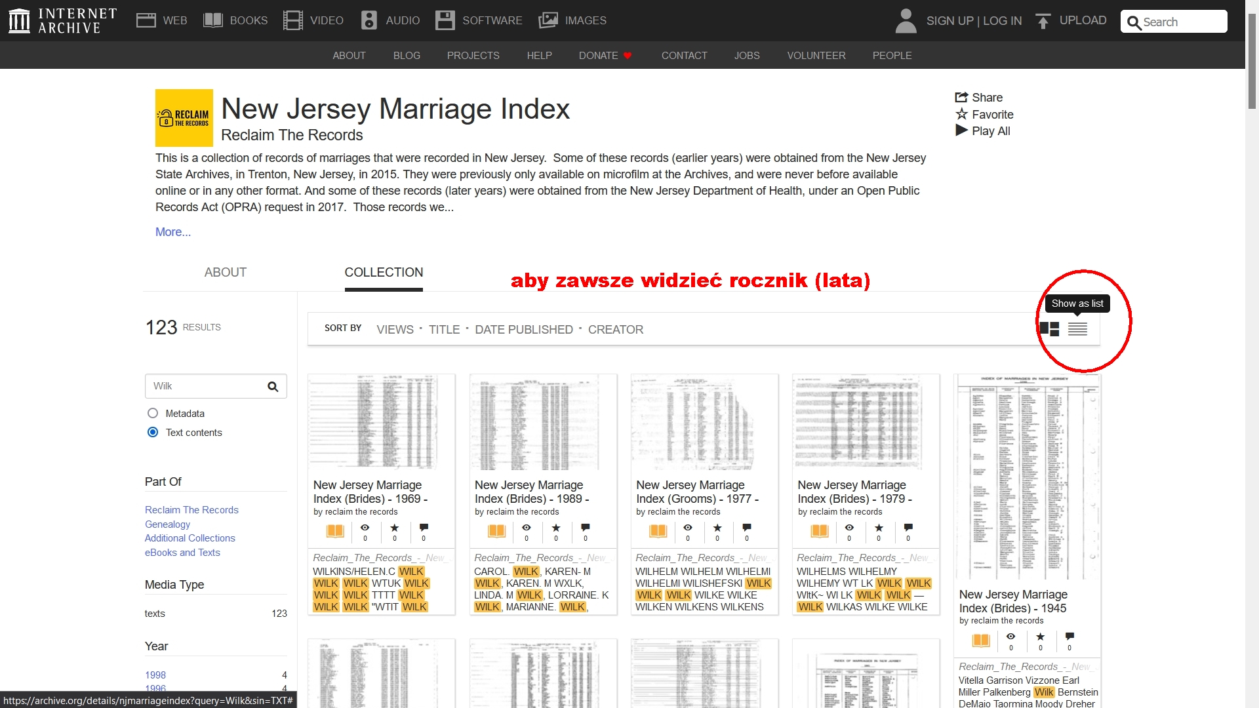Click the donate heart icon
The width and height of the screenshot is (1259, 708).
[628, 56]
